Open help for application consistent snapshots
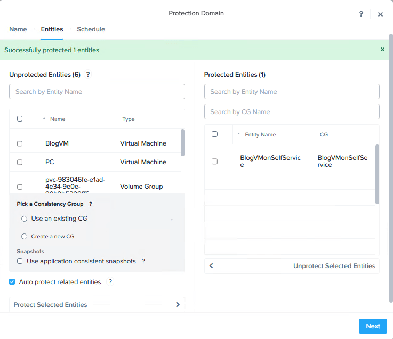This screenshot has width=393, height=339. pos(143,261)
